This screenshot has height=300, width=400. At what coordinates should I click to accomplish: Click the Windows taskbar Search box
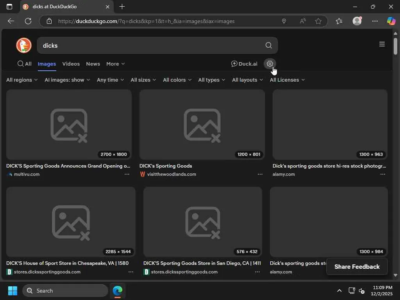tap(65, 291)
